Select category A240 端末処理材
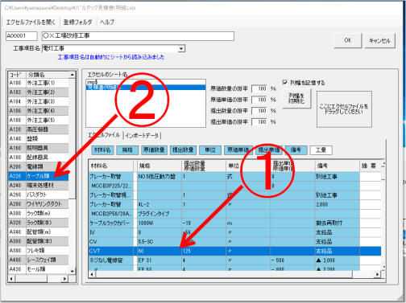 (39, 185)
